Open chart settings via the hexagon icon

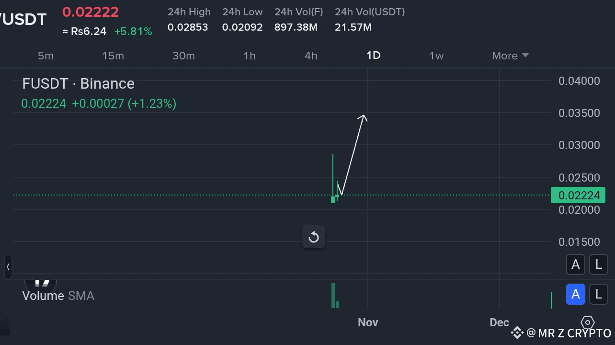pyautogui.click(x=587, y=322)
